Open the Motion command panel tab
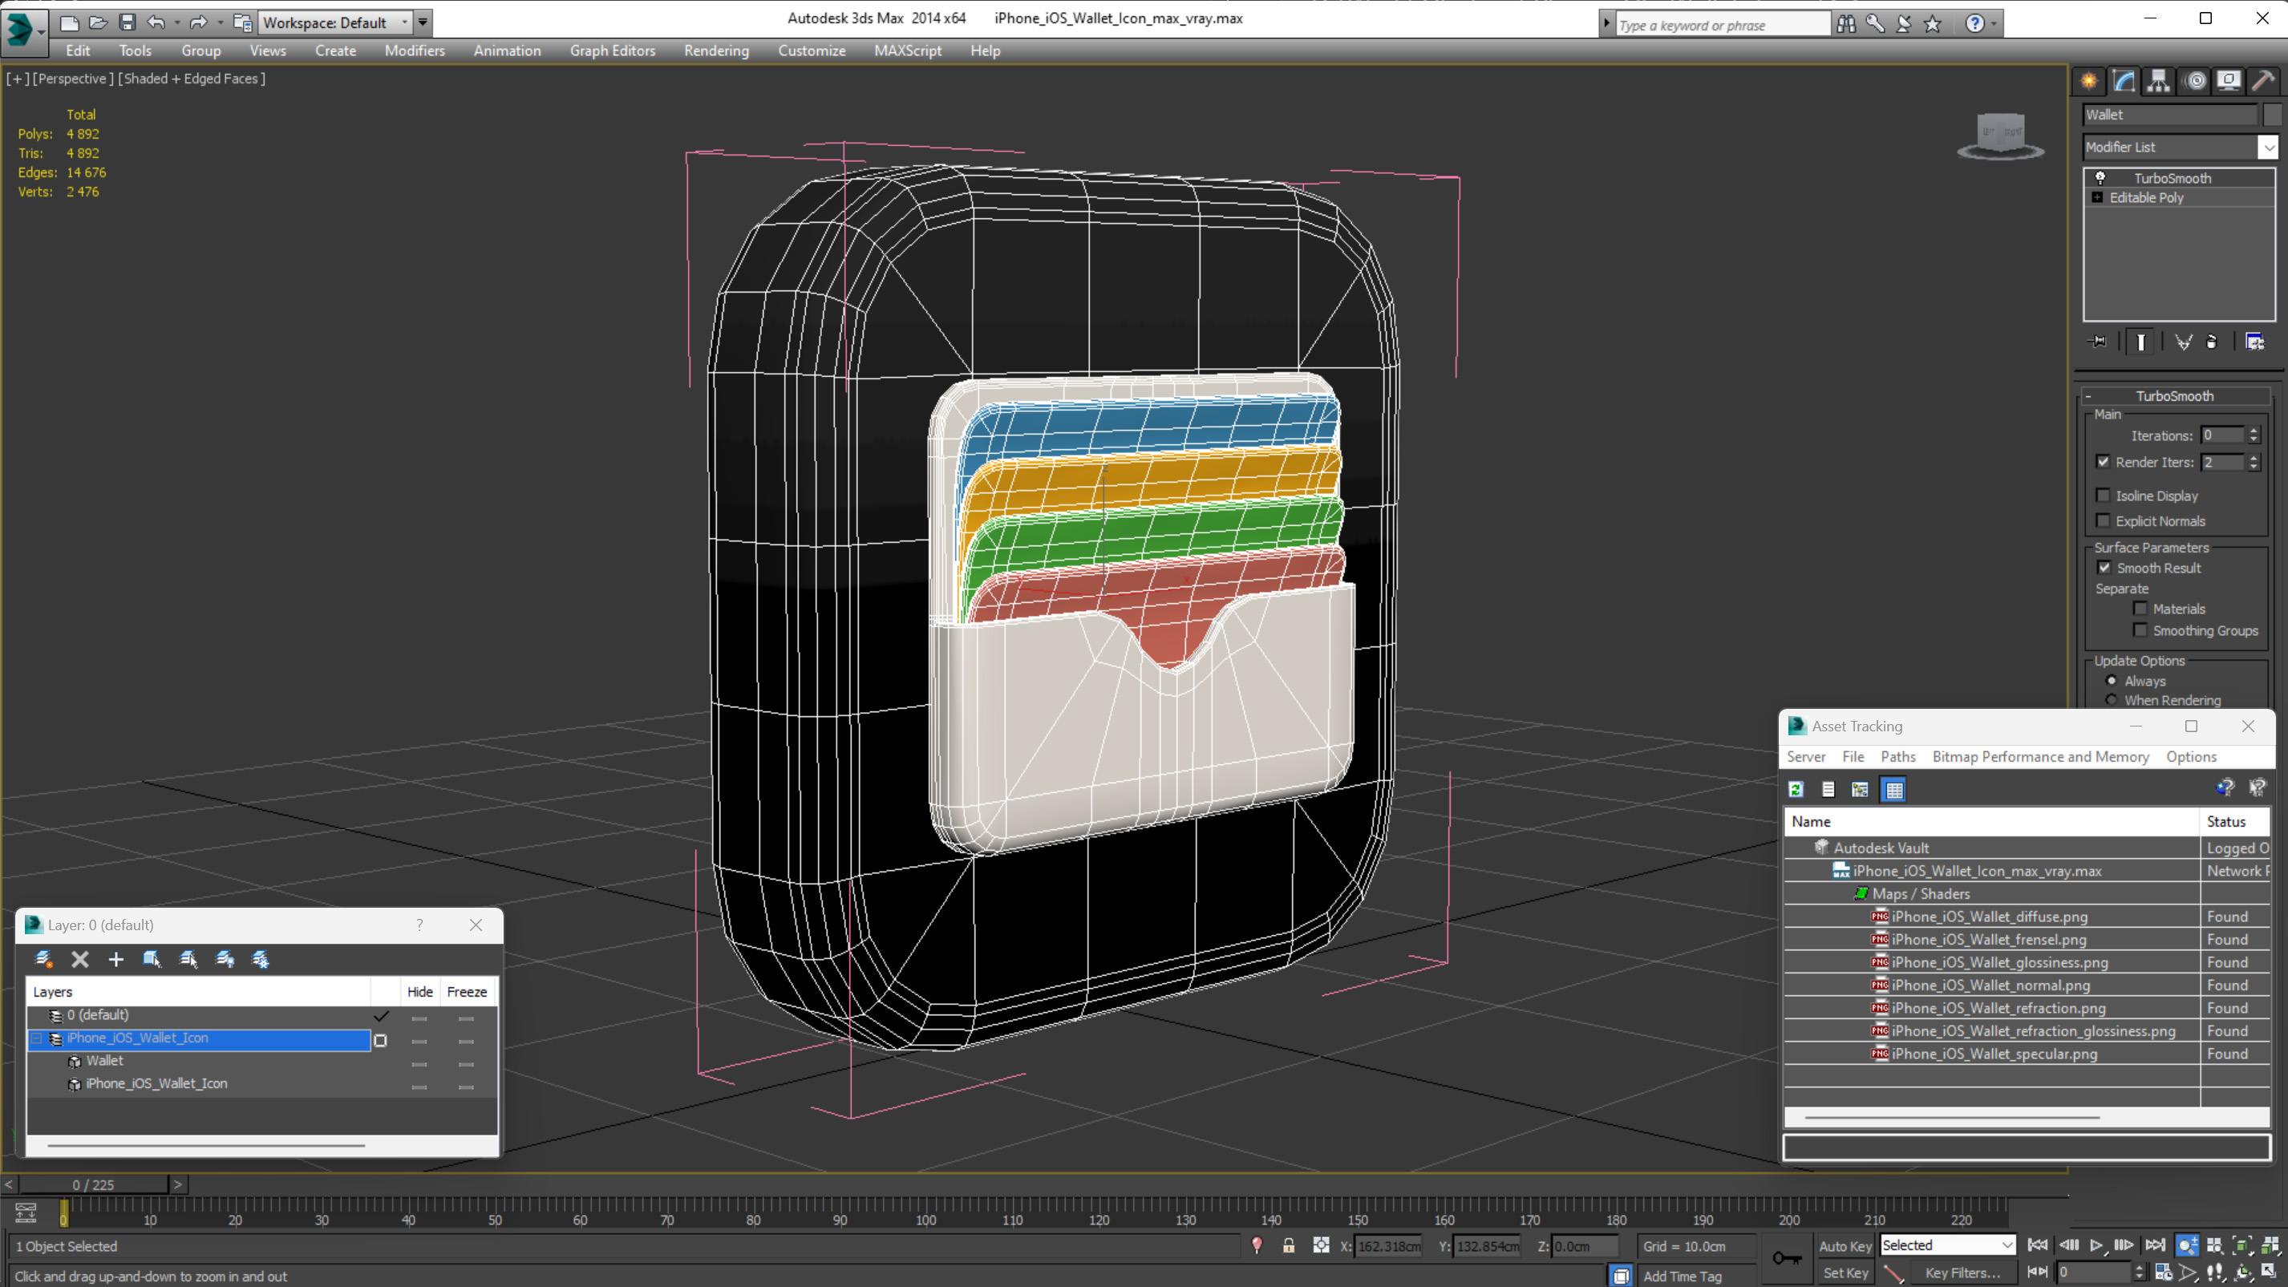Viewport: 2288px width, 1287px height. click(2196, 81)
